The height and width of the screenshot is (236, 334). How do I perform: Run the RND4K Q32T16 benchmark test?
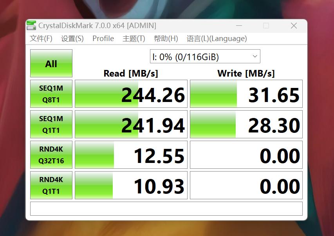[x=51, y=154]
